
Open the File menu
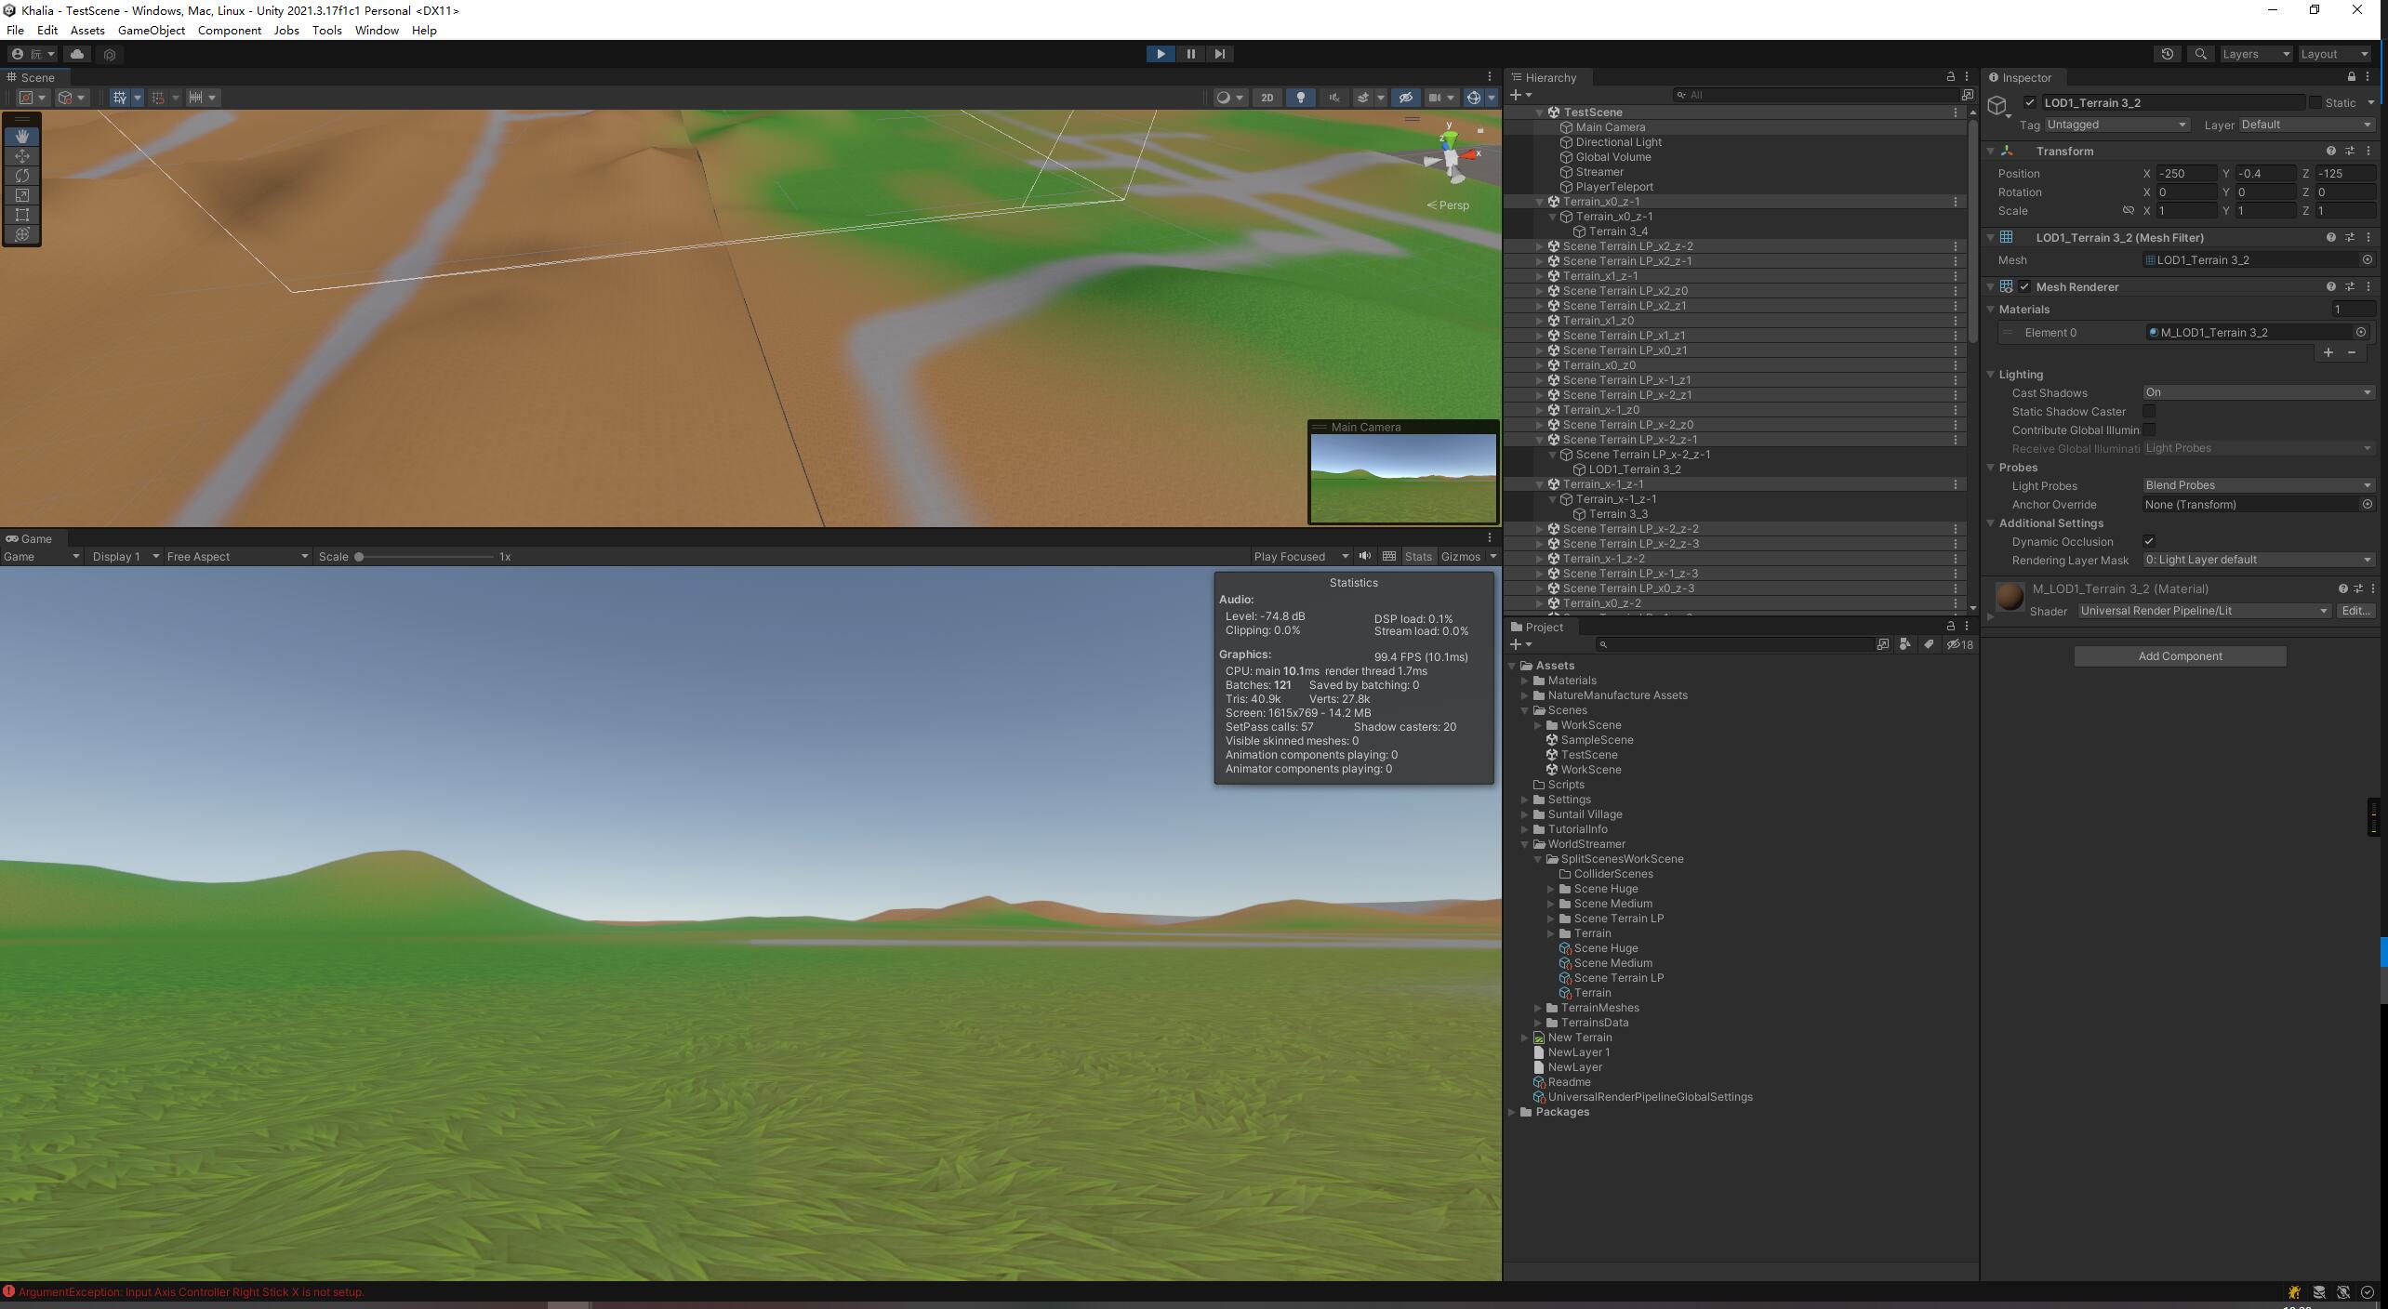15,31
